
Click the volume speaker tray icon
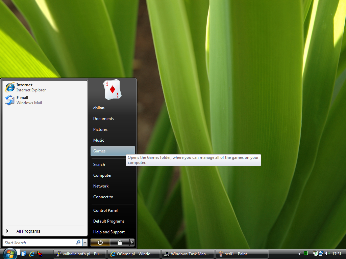(x=327, y=254)
